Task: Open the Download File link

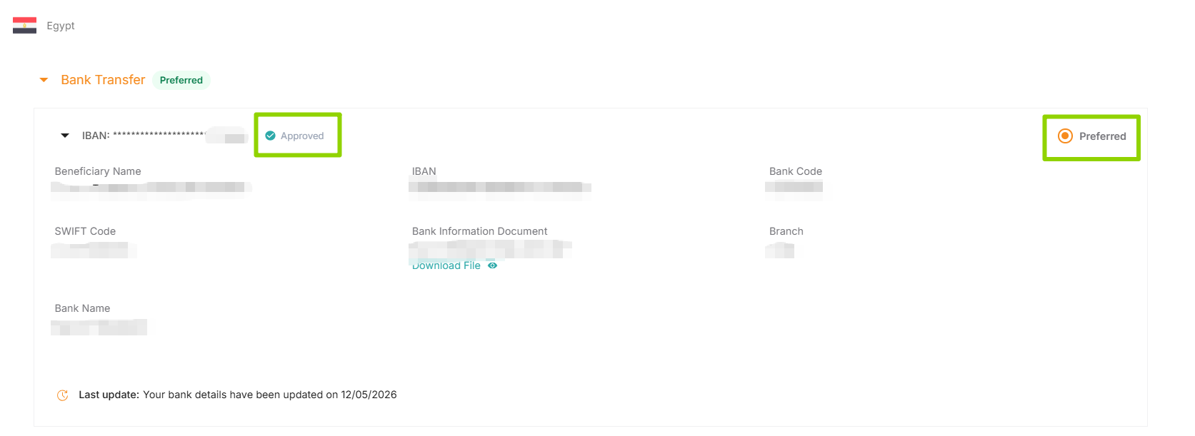Action: [x=446, y=265]
